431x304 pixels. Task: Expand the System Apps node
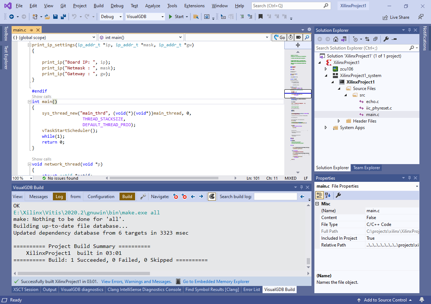click(326, 128)
